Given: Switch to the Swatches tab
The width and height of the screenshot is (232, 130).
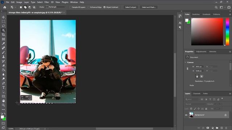Looking at the screenshot, I should pyautogui.click(x=196, y=14).
